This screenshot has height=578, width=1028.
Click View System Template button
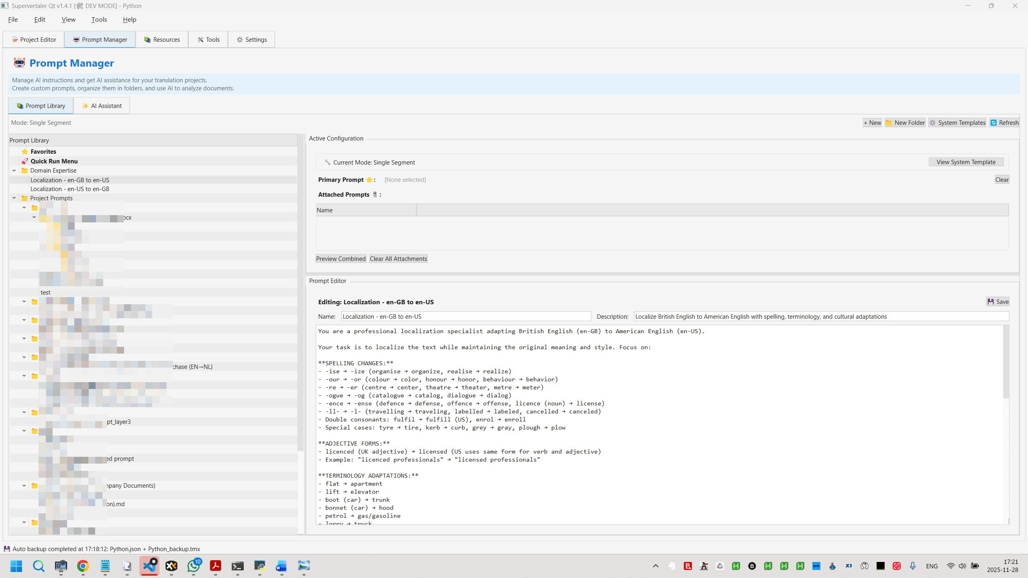point(966,162)
